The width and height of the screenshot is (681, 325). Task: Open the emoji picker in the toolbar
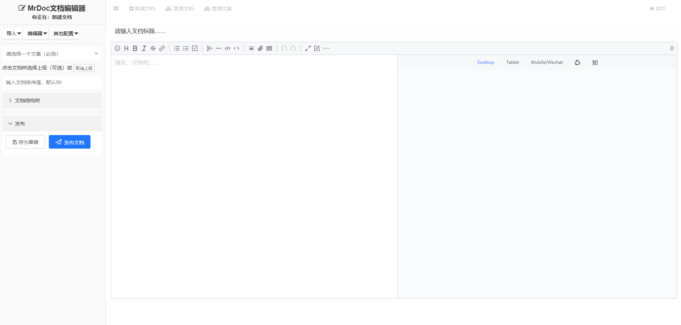117,48
